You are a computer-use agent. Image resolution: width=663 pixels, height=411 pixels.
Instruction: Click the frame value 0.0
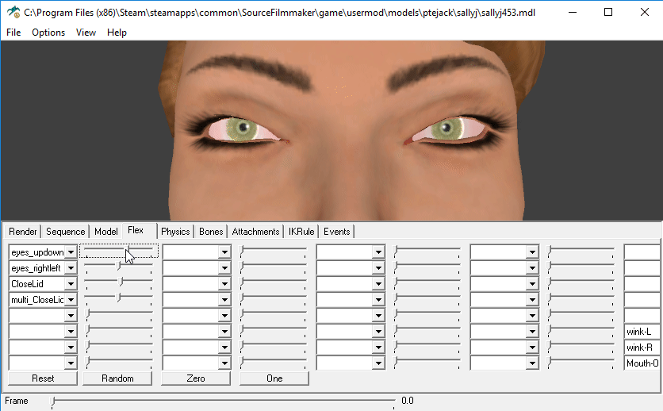(408, 401)
